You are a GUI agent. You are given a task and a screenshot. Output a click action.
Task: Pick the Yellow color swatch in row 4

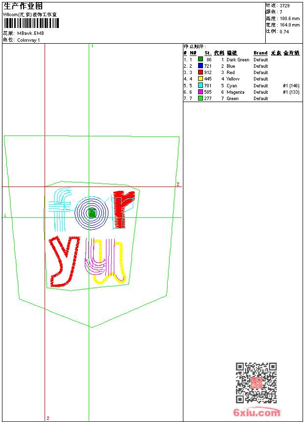click(x=201, y=79)
